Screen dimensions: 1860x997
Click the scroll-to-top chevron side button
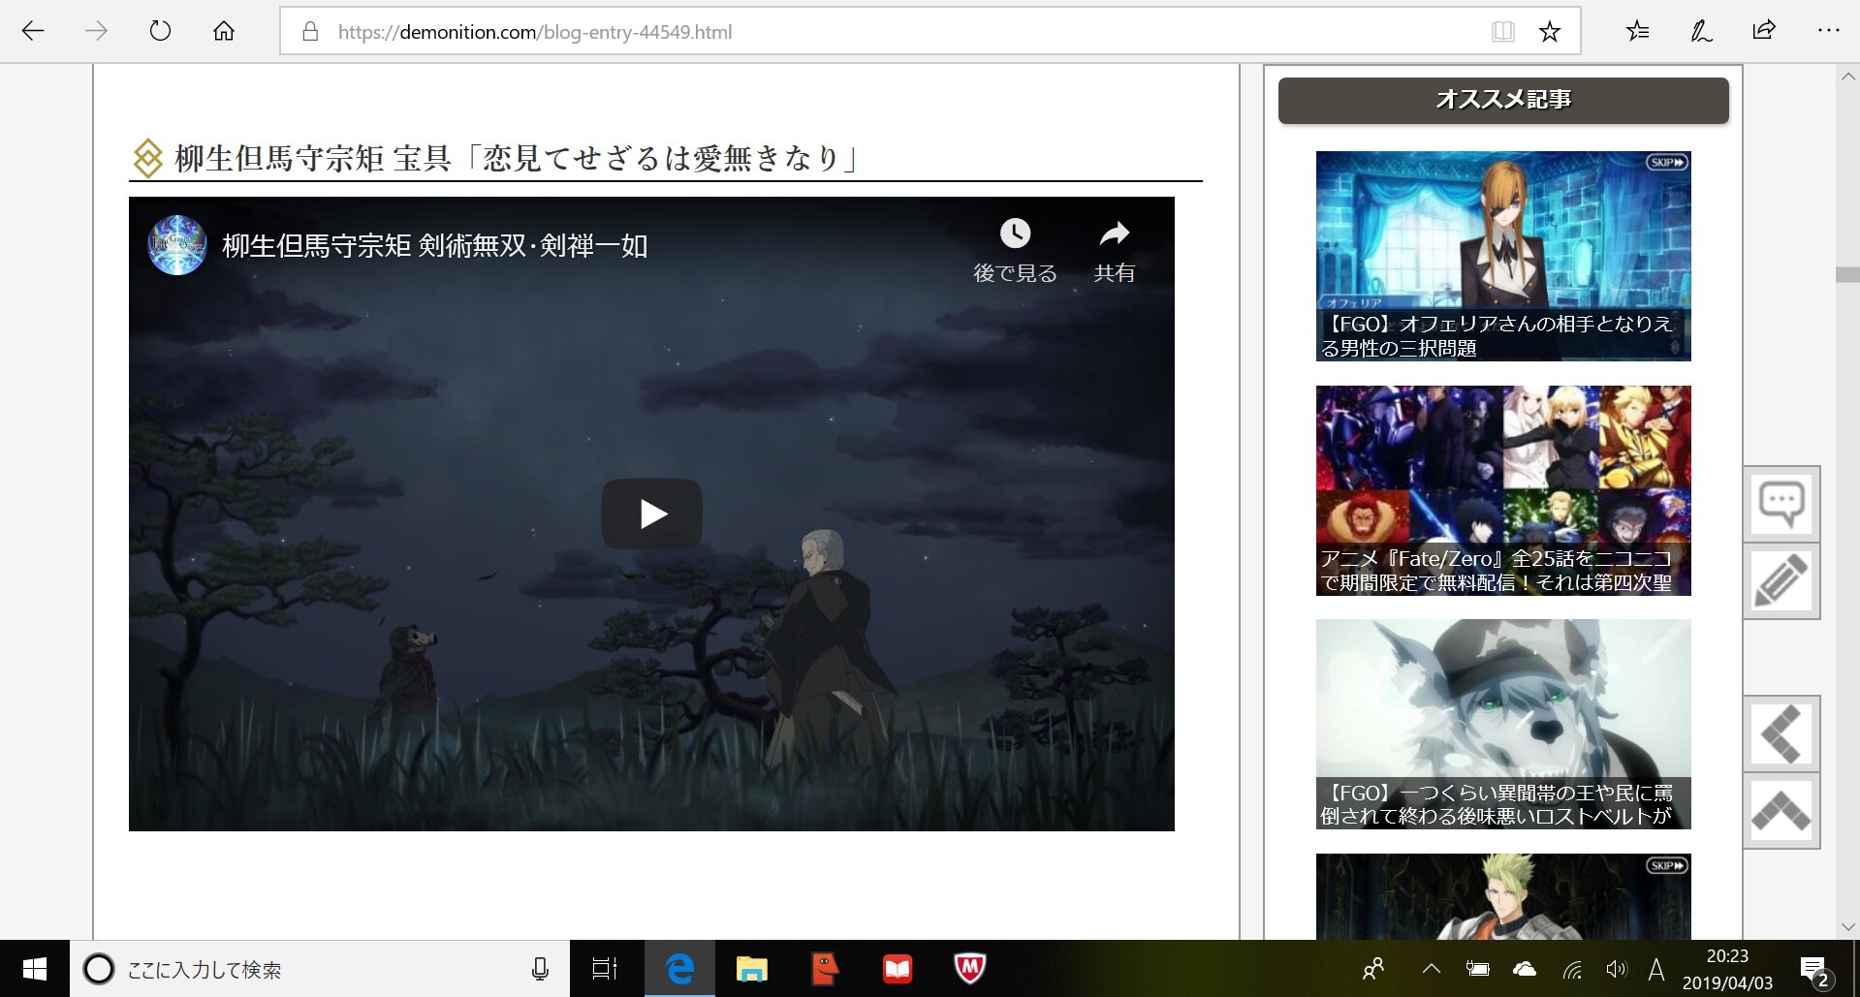1781,811
